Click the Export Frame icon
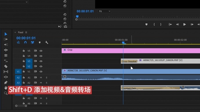The height and width of the screenshot is (112, 200). [x=66, y=27]
